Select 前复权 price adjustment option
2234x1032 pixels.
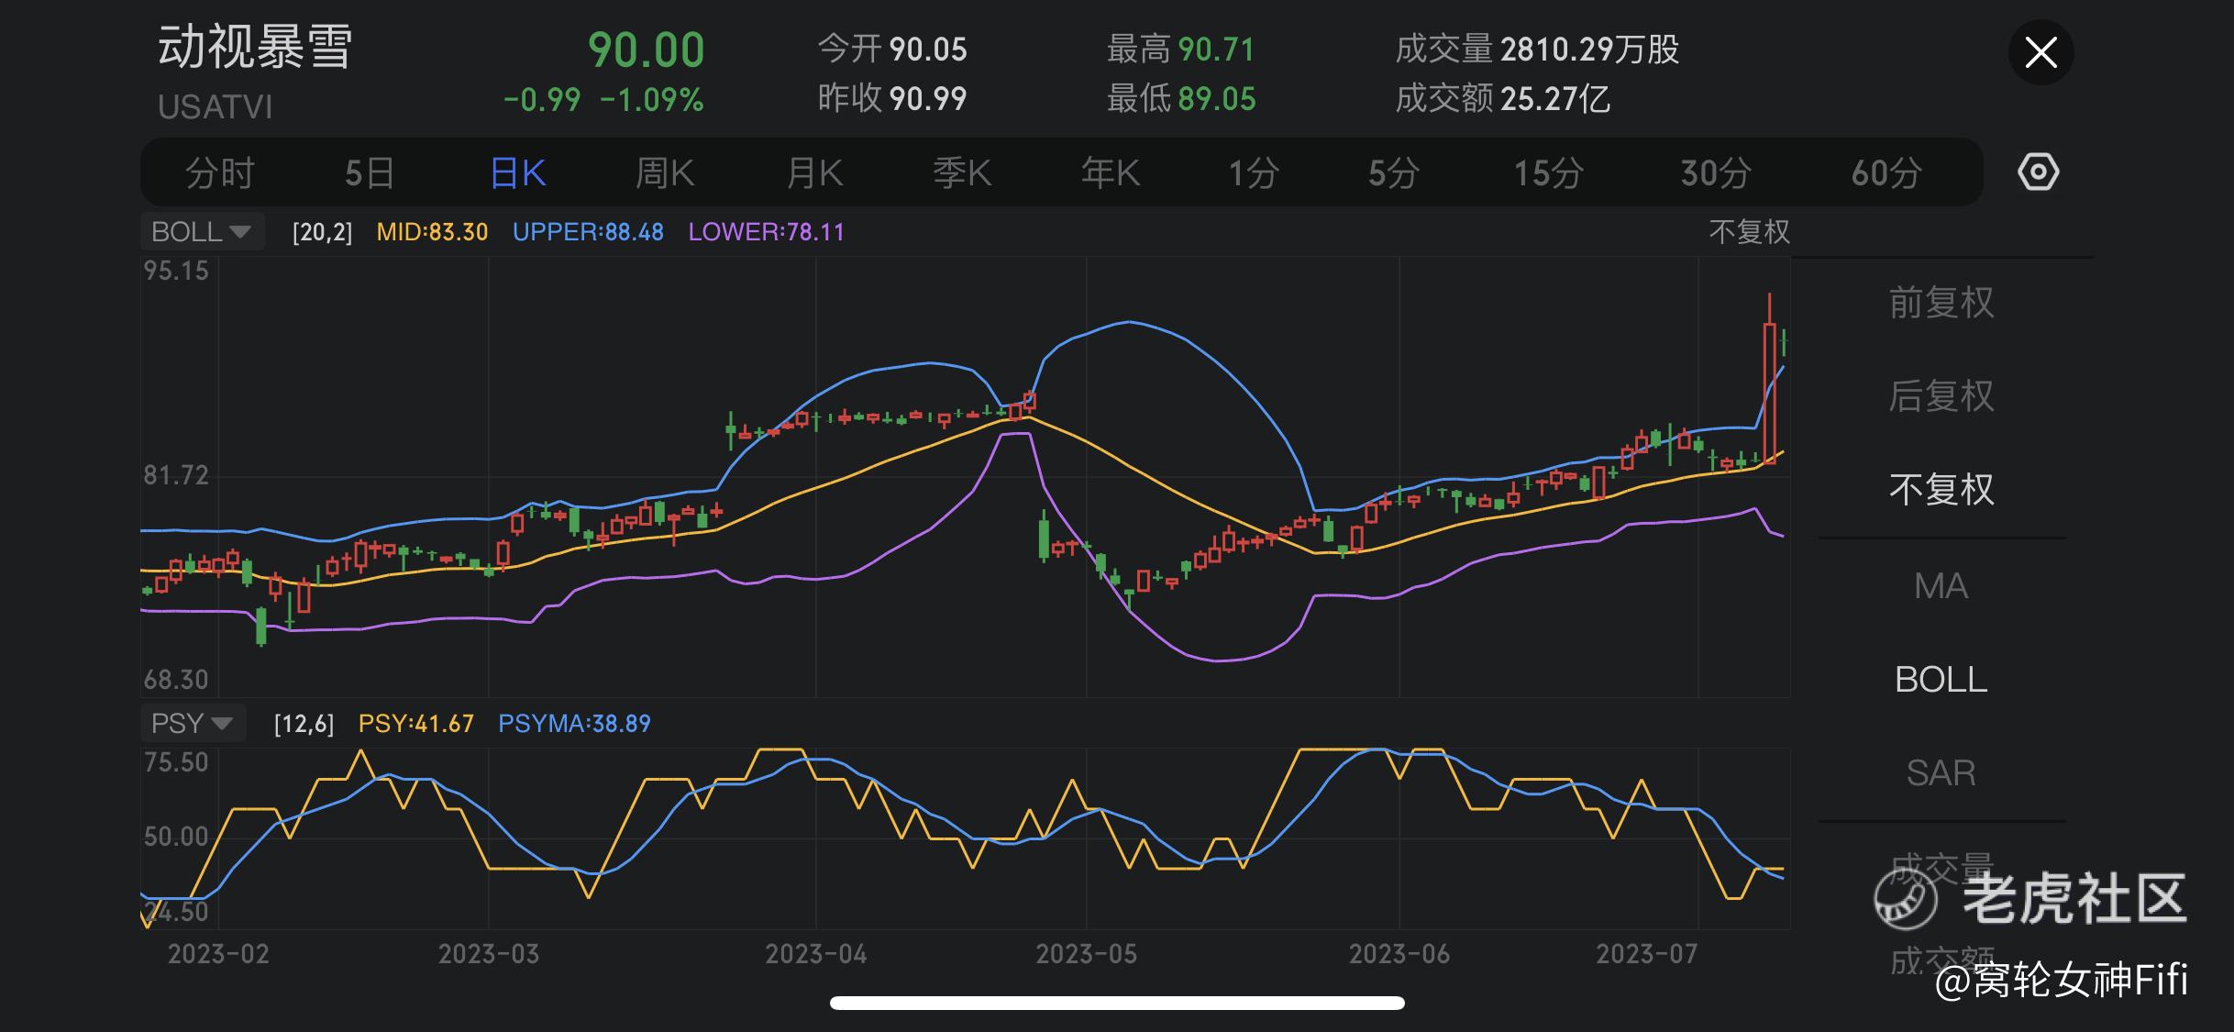[x=1941, y=303]
